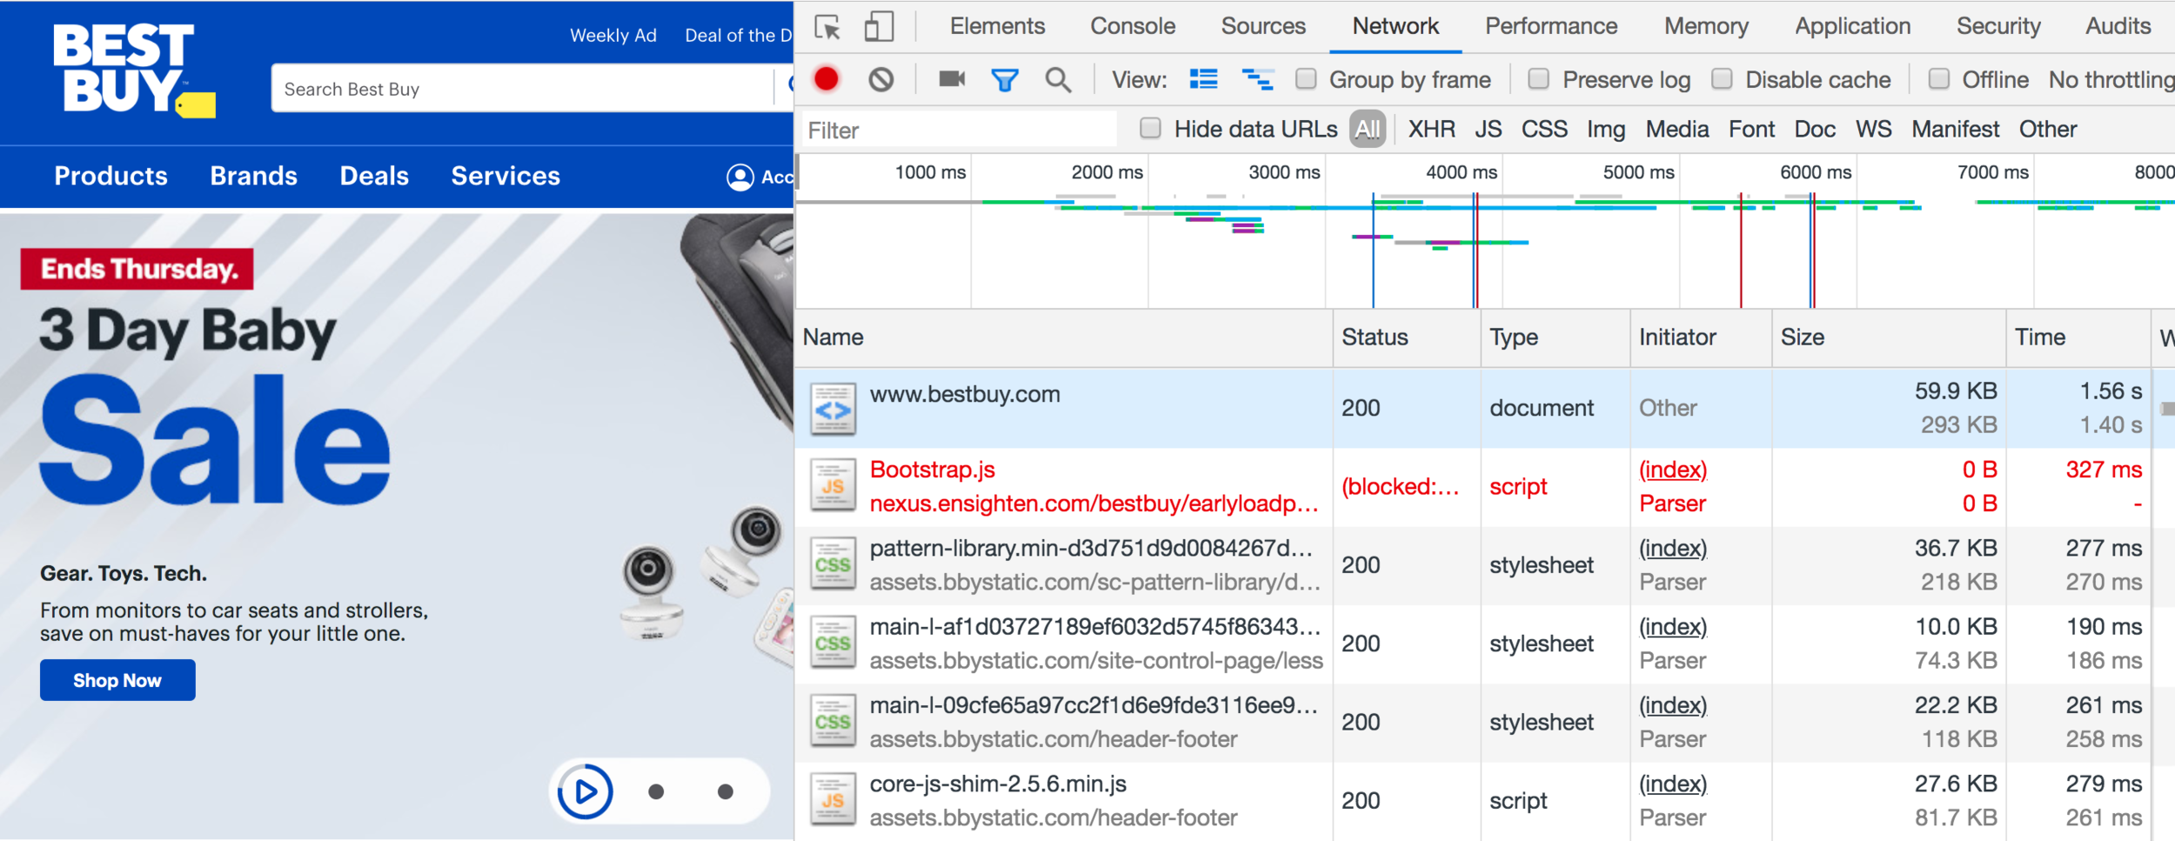Open the Application tab
The height and width of the screenshot is (841, 2175).
tap(1852, 26)
